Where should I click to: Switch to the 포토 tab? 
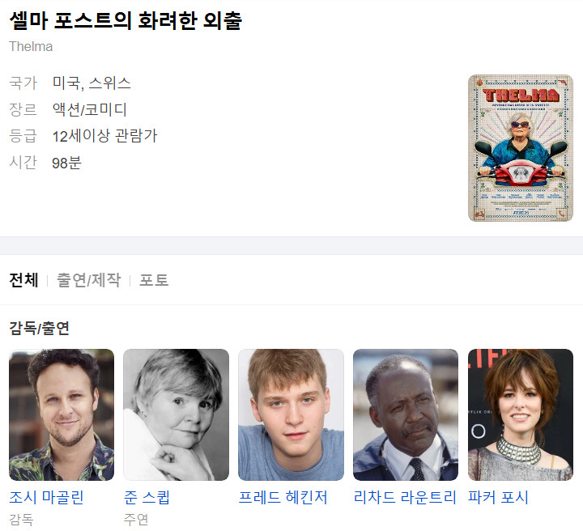pyautogui.click(x=154, y=280)
